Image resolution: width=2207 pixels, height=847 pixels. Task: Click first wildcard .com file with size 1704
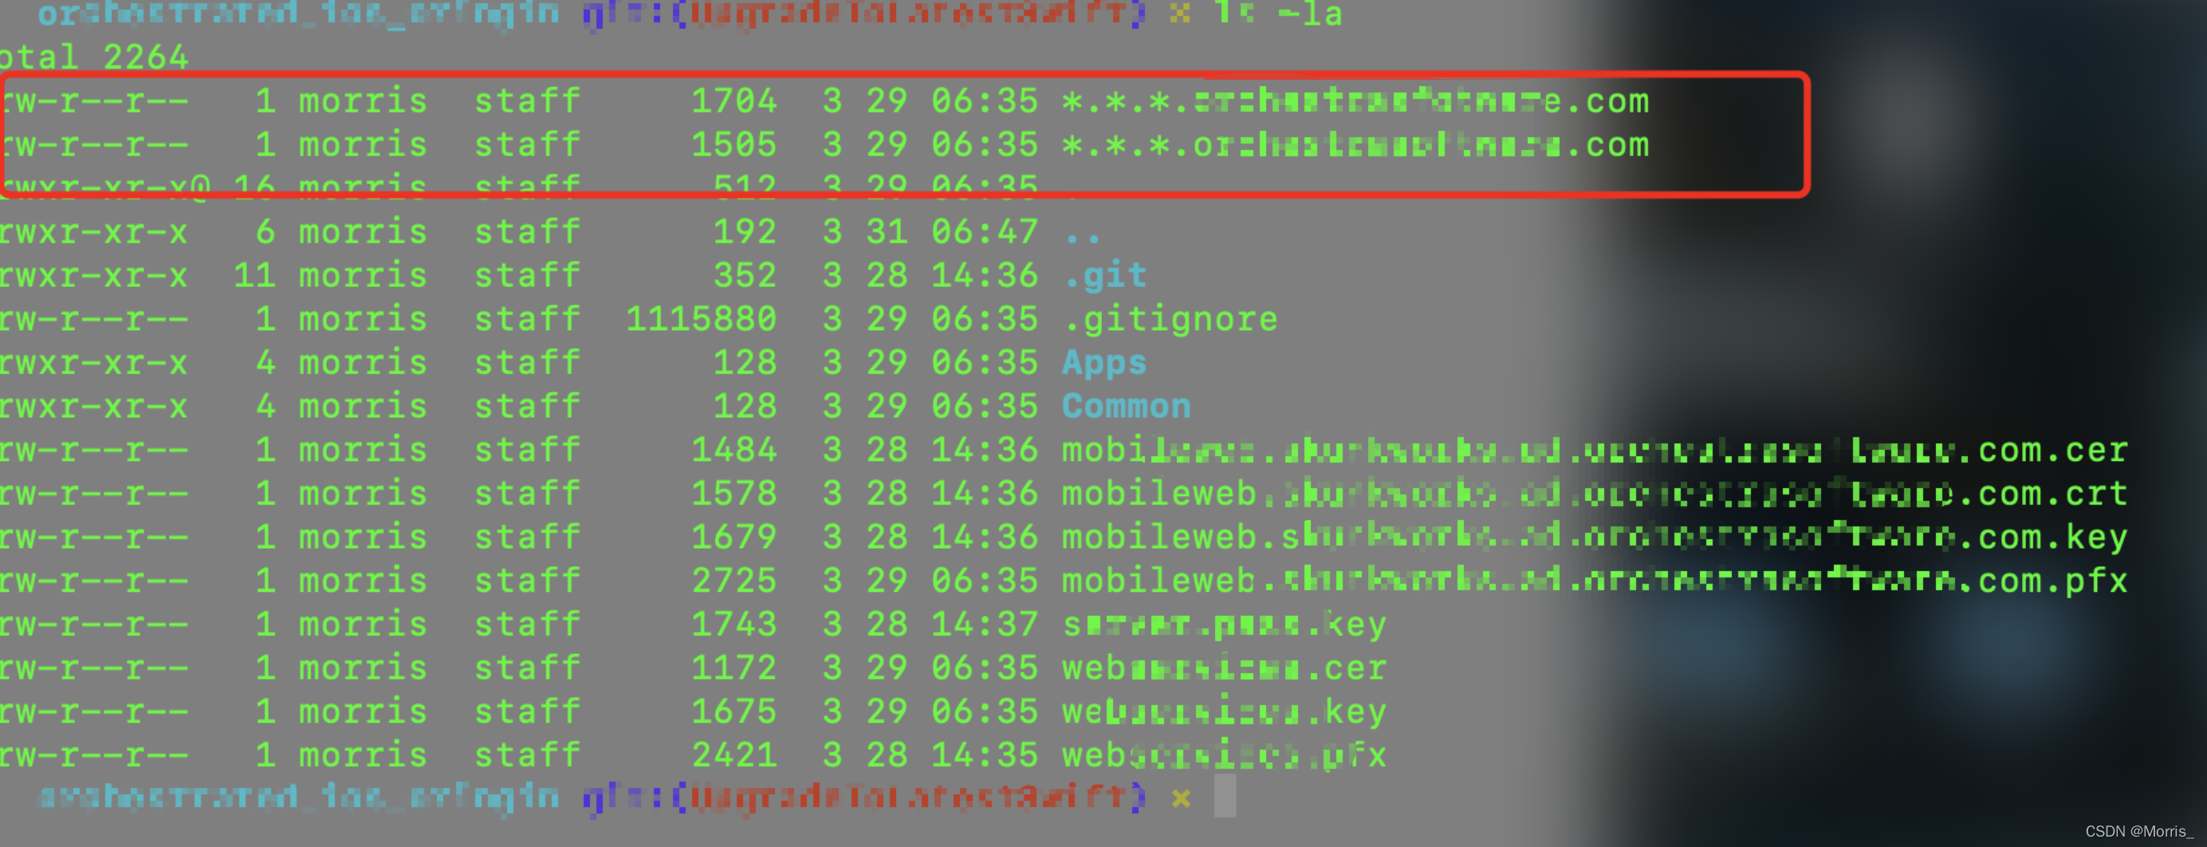(1355, 101)
